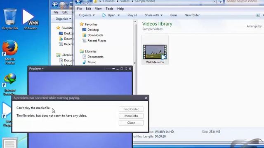Screen dimensions: 264x148
Task: Click the Wildlife.wmv video thumbnail
Action: tap(155, 52)
